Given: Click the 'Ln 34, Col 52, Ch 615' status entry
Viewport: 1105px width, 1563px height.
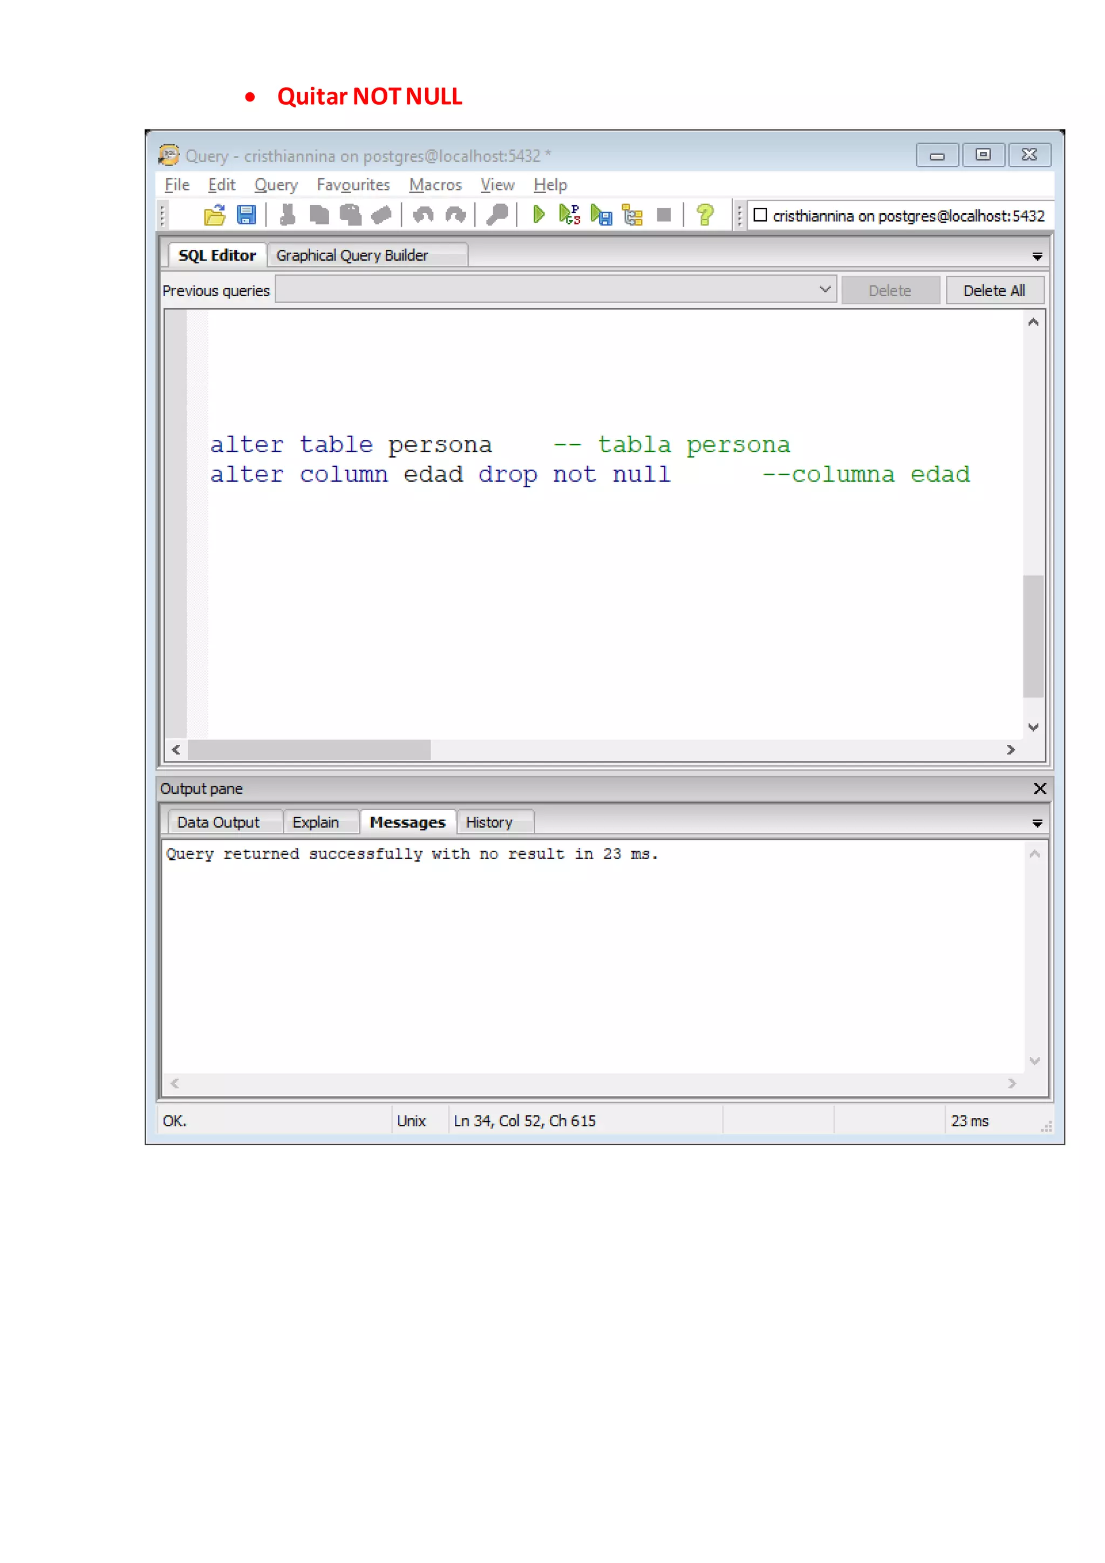Looking at the screenshot, I should click(x=524, y=1120).
